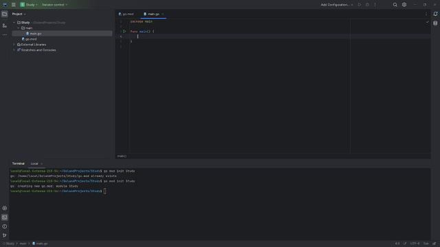Click the inspection checkmark widget in editor
Viewport: 440px width, 247px height.
pos(428,22)
